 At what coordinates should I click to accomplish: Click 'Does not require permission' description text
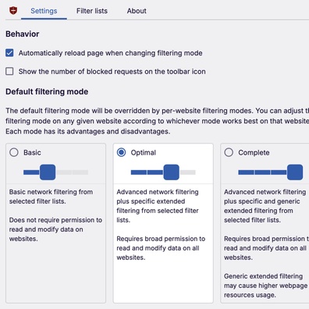click(x=55, y=229)
